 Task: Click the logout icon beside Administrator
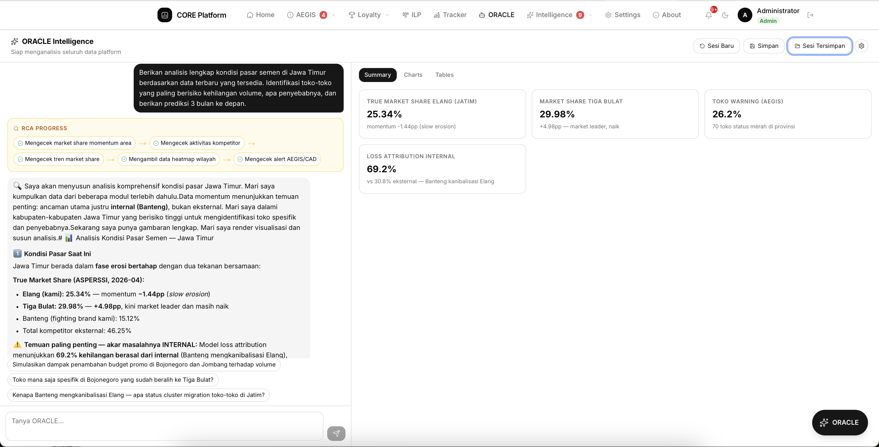tap(810, 15)
